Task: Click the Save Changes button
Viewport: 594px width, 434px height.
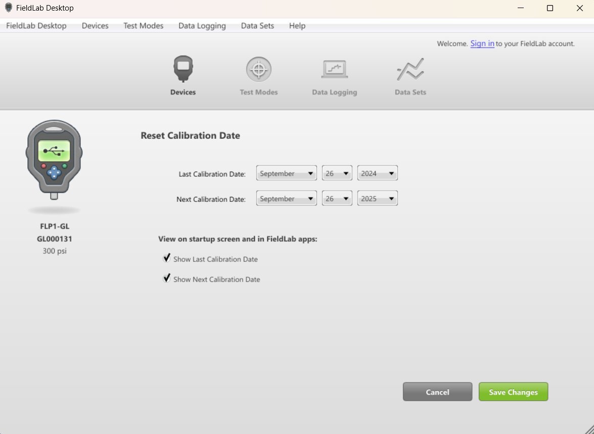Action: [x=513, y=392]
